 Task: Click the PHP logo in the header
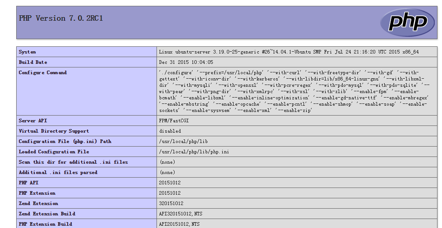407,22
